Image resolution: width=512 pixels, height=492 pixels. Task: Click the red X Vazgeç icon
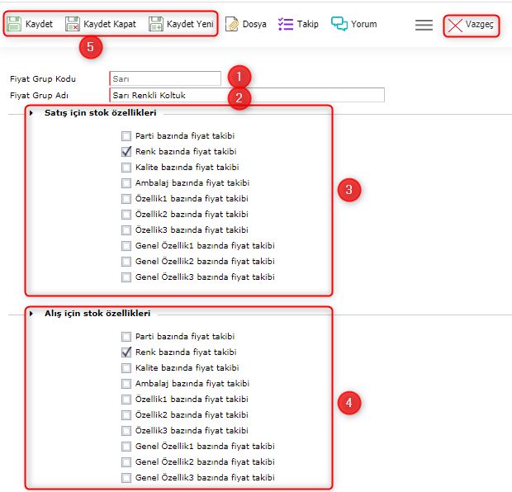pos(455,26)
